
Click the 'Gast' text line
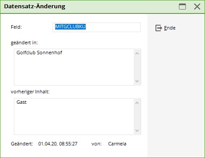click(x=22, y=102)
